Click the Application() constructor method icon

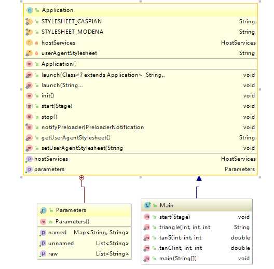coord(29,64)
